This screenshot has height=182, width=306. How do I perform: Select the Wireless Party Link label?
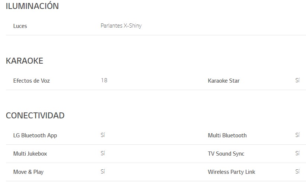tap(232, 172)
